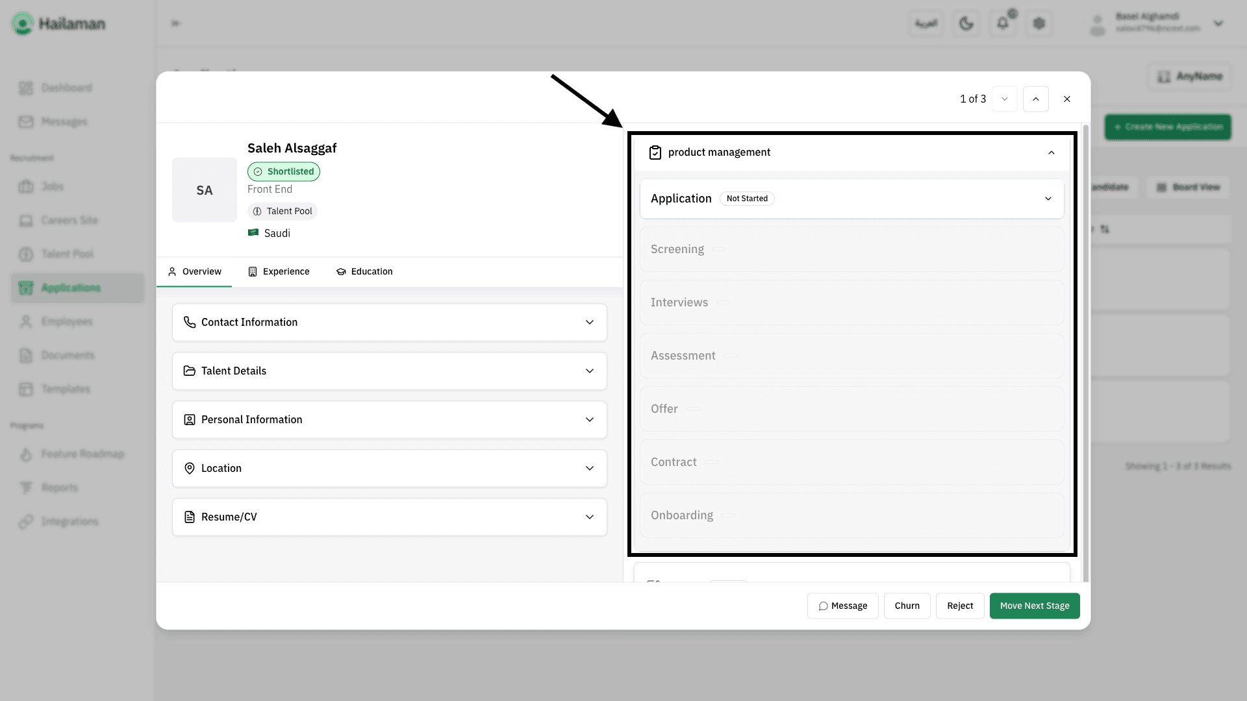Click Move Next Stage button
This screenshot has height=701, width=1247.
pyautogui.click(x=1035, y=606)
